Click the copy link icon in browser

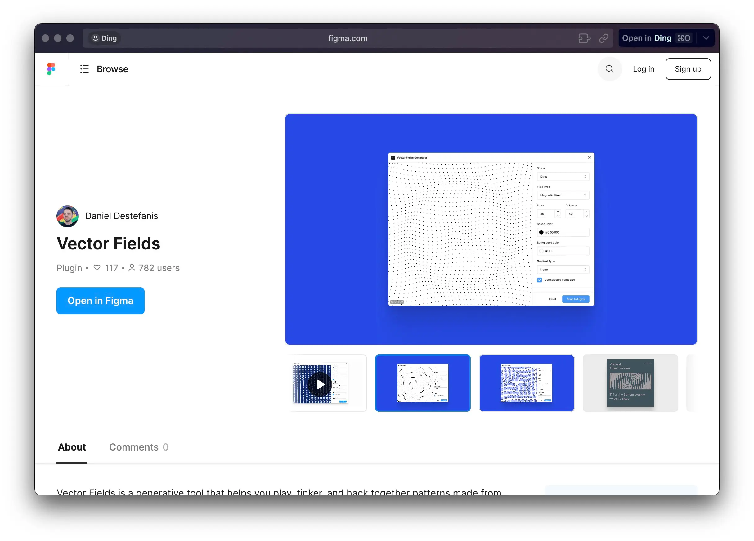coord(604,38)
